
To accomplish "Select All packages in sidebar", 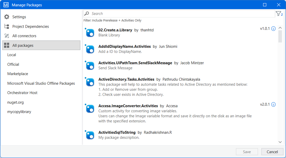I will pos(41,45).
